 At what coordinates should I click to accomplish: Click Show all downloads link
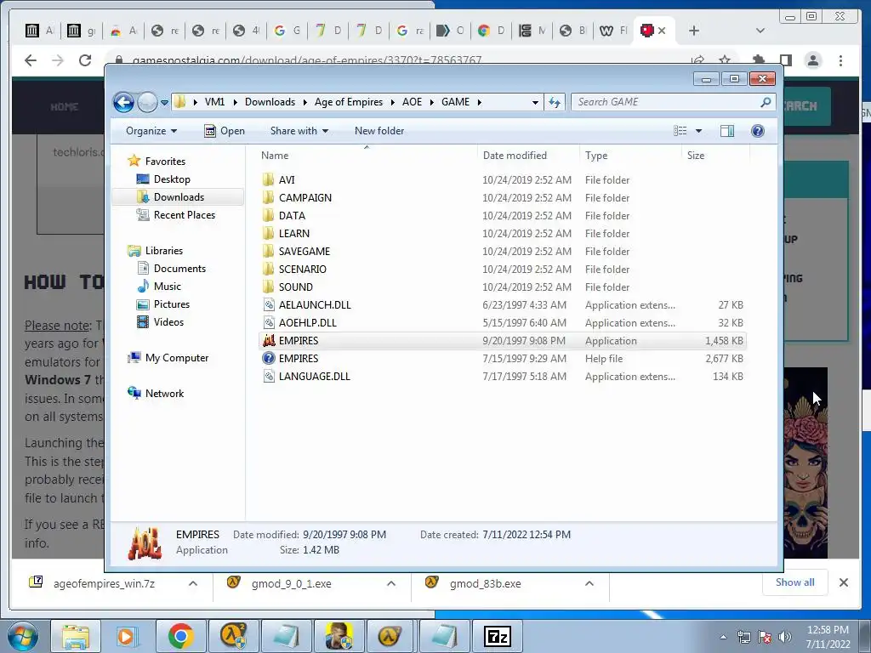pyautogui.click(x=795, y=582)
